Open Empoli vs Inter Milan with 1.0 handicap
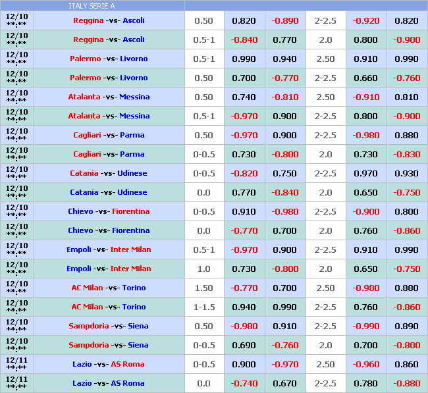428x393 pixels. pyautogui.click(x=109, y=269)
